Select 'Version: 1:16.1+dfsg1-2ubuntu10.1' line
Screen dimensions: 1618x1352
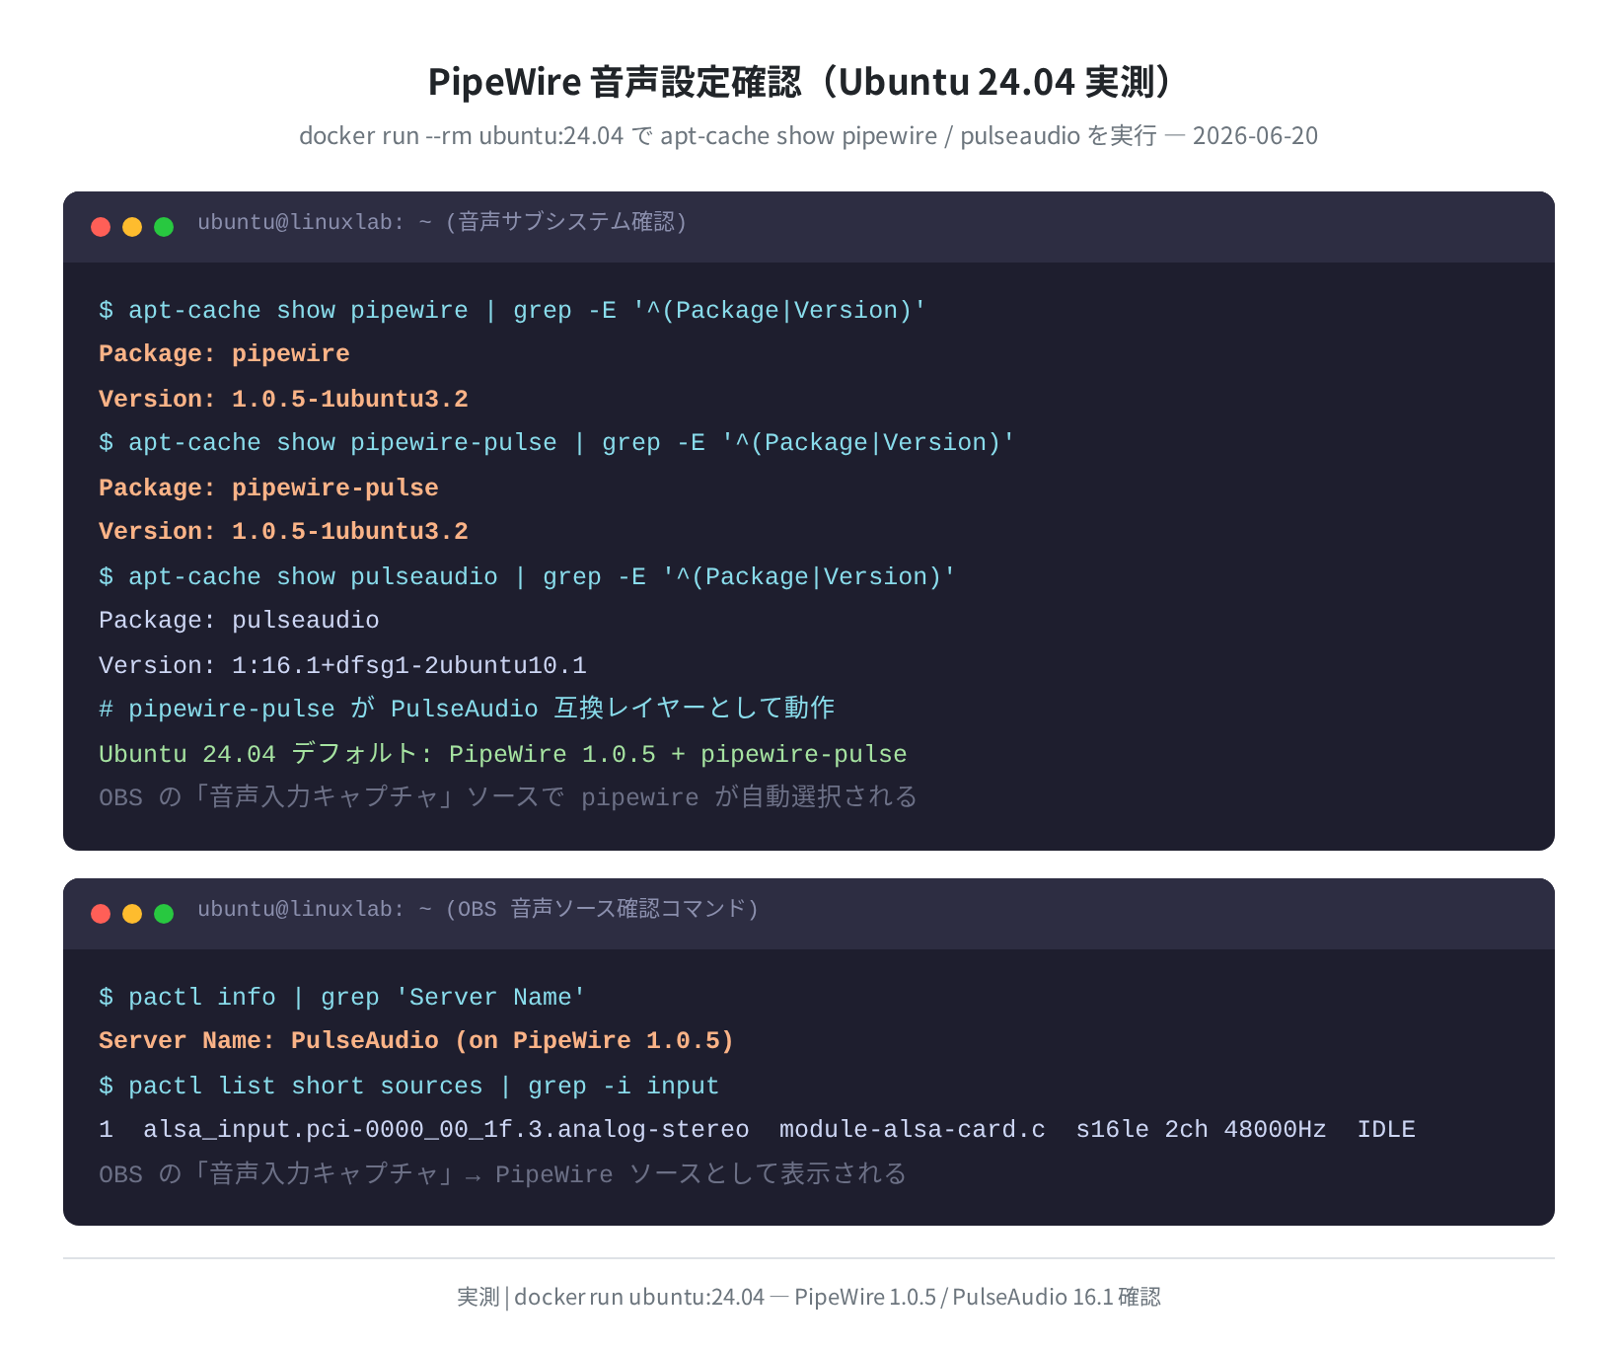coord(342,665)
